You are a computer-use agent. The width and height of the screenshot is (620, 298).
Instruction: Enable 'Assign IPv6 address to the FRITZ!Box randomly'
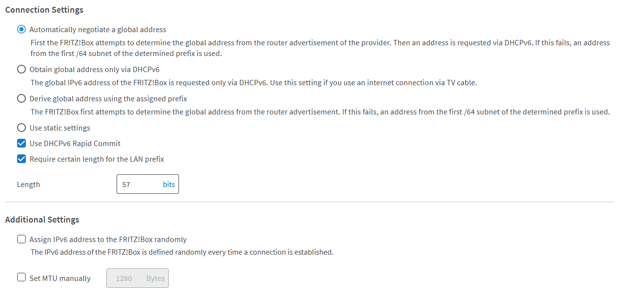tap(21, 239)
